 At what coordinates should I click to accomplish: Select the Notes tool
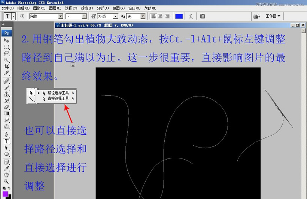pos(6,162)
